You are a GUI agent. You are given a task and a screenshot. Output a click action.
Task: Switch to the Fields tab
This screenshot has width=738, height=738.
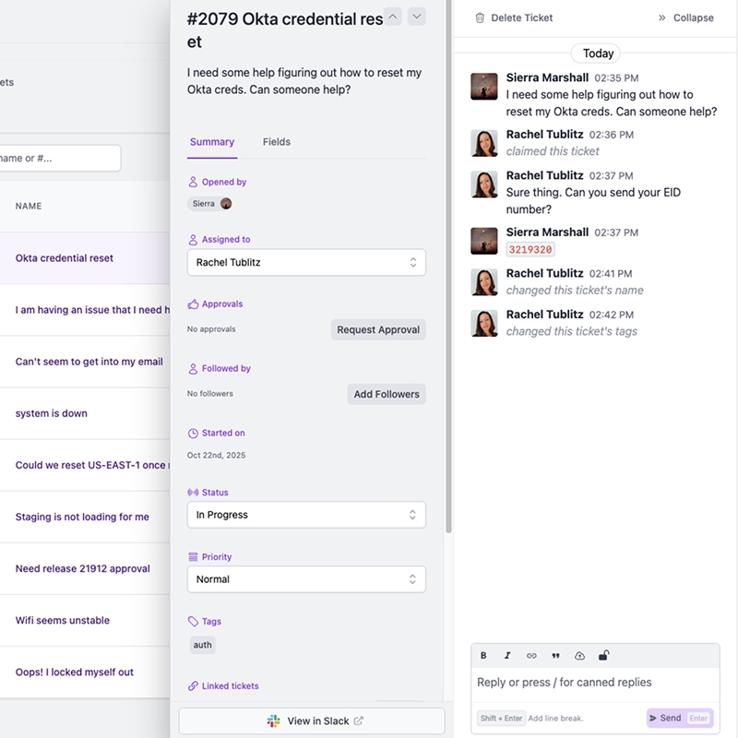(x=276, y=142)
